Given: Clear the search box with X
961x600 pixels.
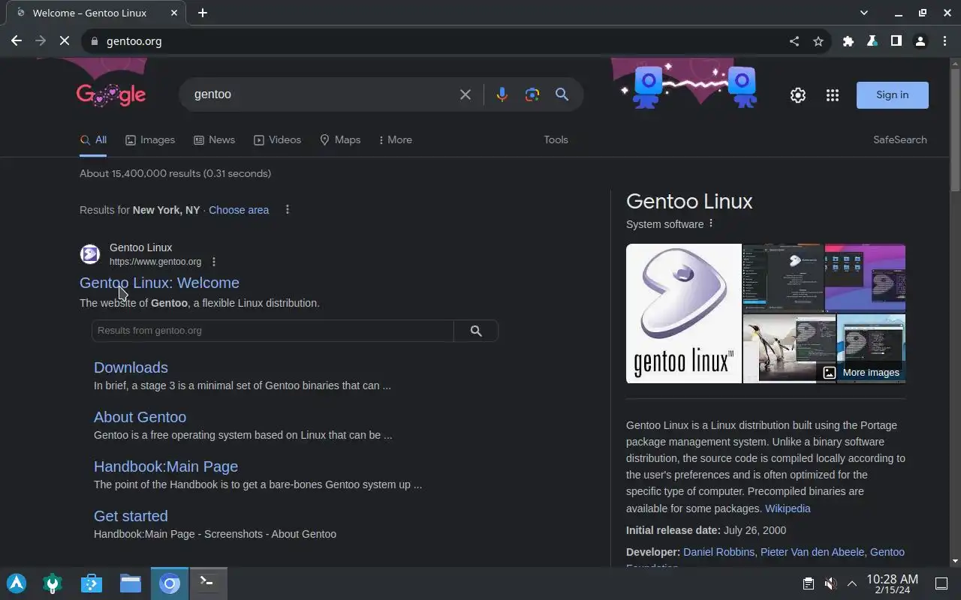Looking at the screenshot, I should point(465,94).
